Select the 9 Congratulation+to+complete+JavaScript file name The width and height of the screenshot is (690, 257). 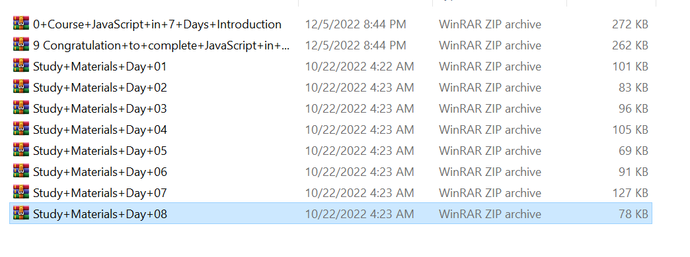(161, 45)
